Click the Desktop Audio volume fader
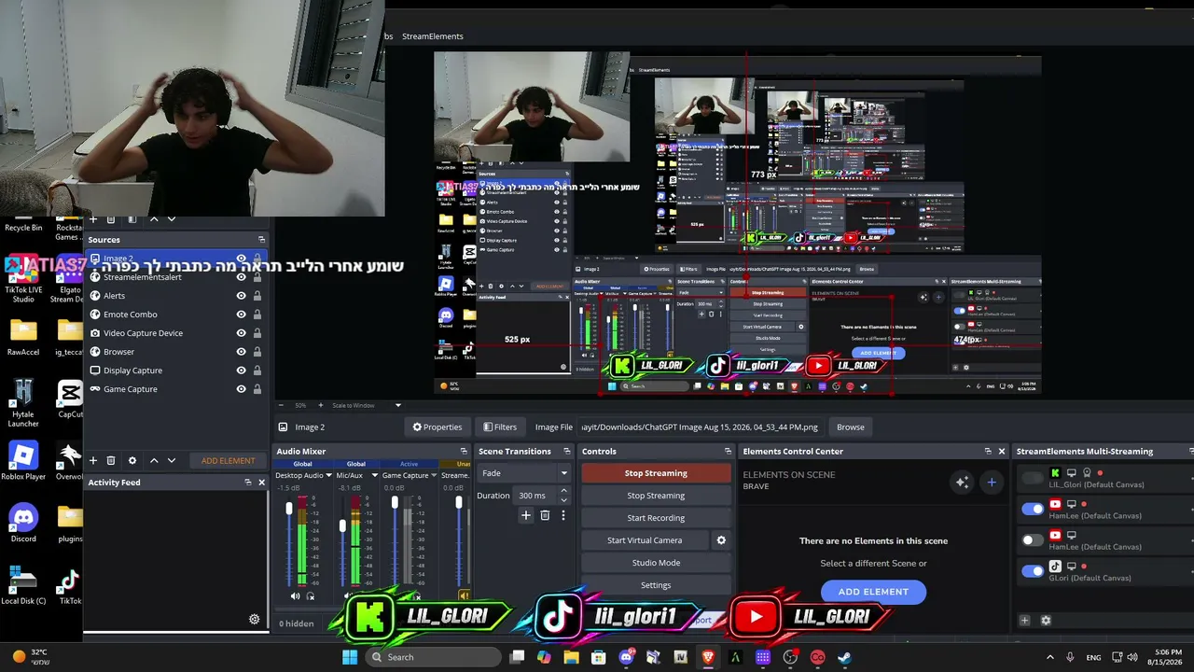The width and height of the screenshot is (1194, 672). [x=289, y=509]
